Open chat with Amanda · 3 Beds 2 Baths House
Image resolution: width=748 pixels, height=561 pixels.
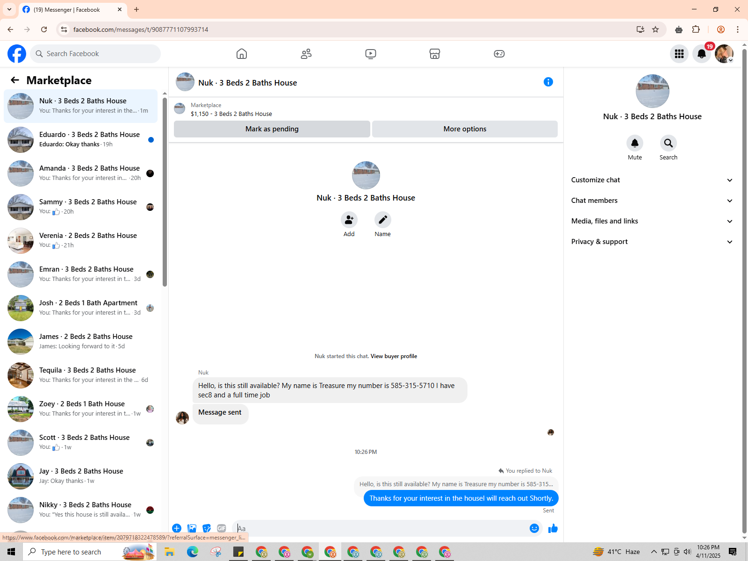tap(80, 173)
